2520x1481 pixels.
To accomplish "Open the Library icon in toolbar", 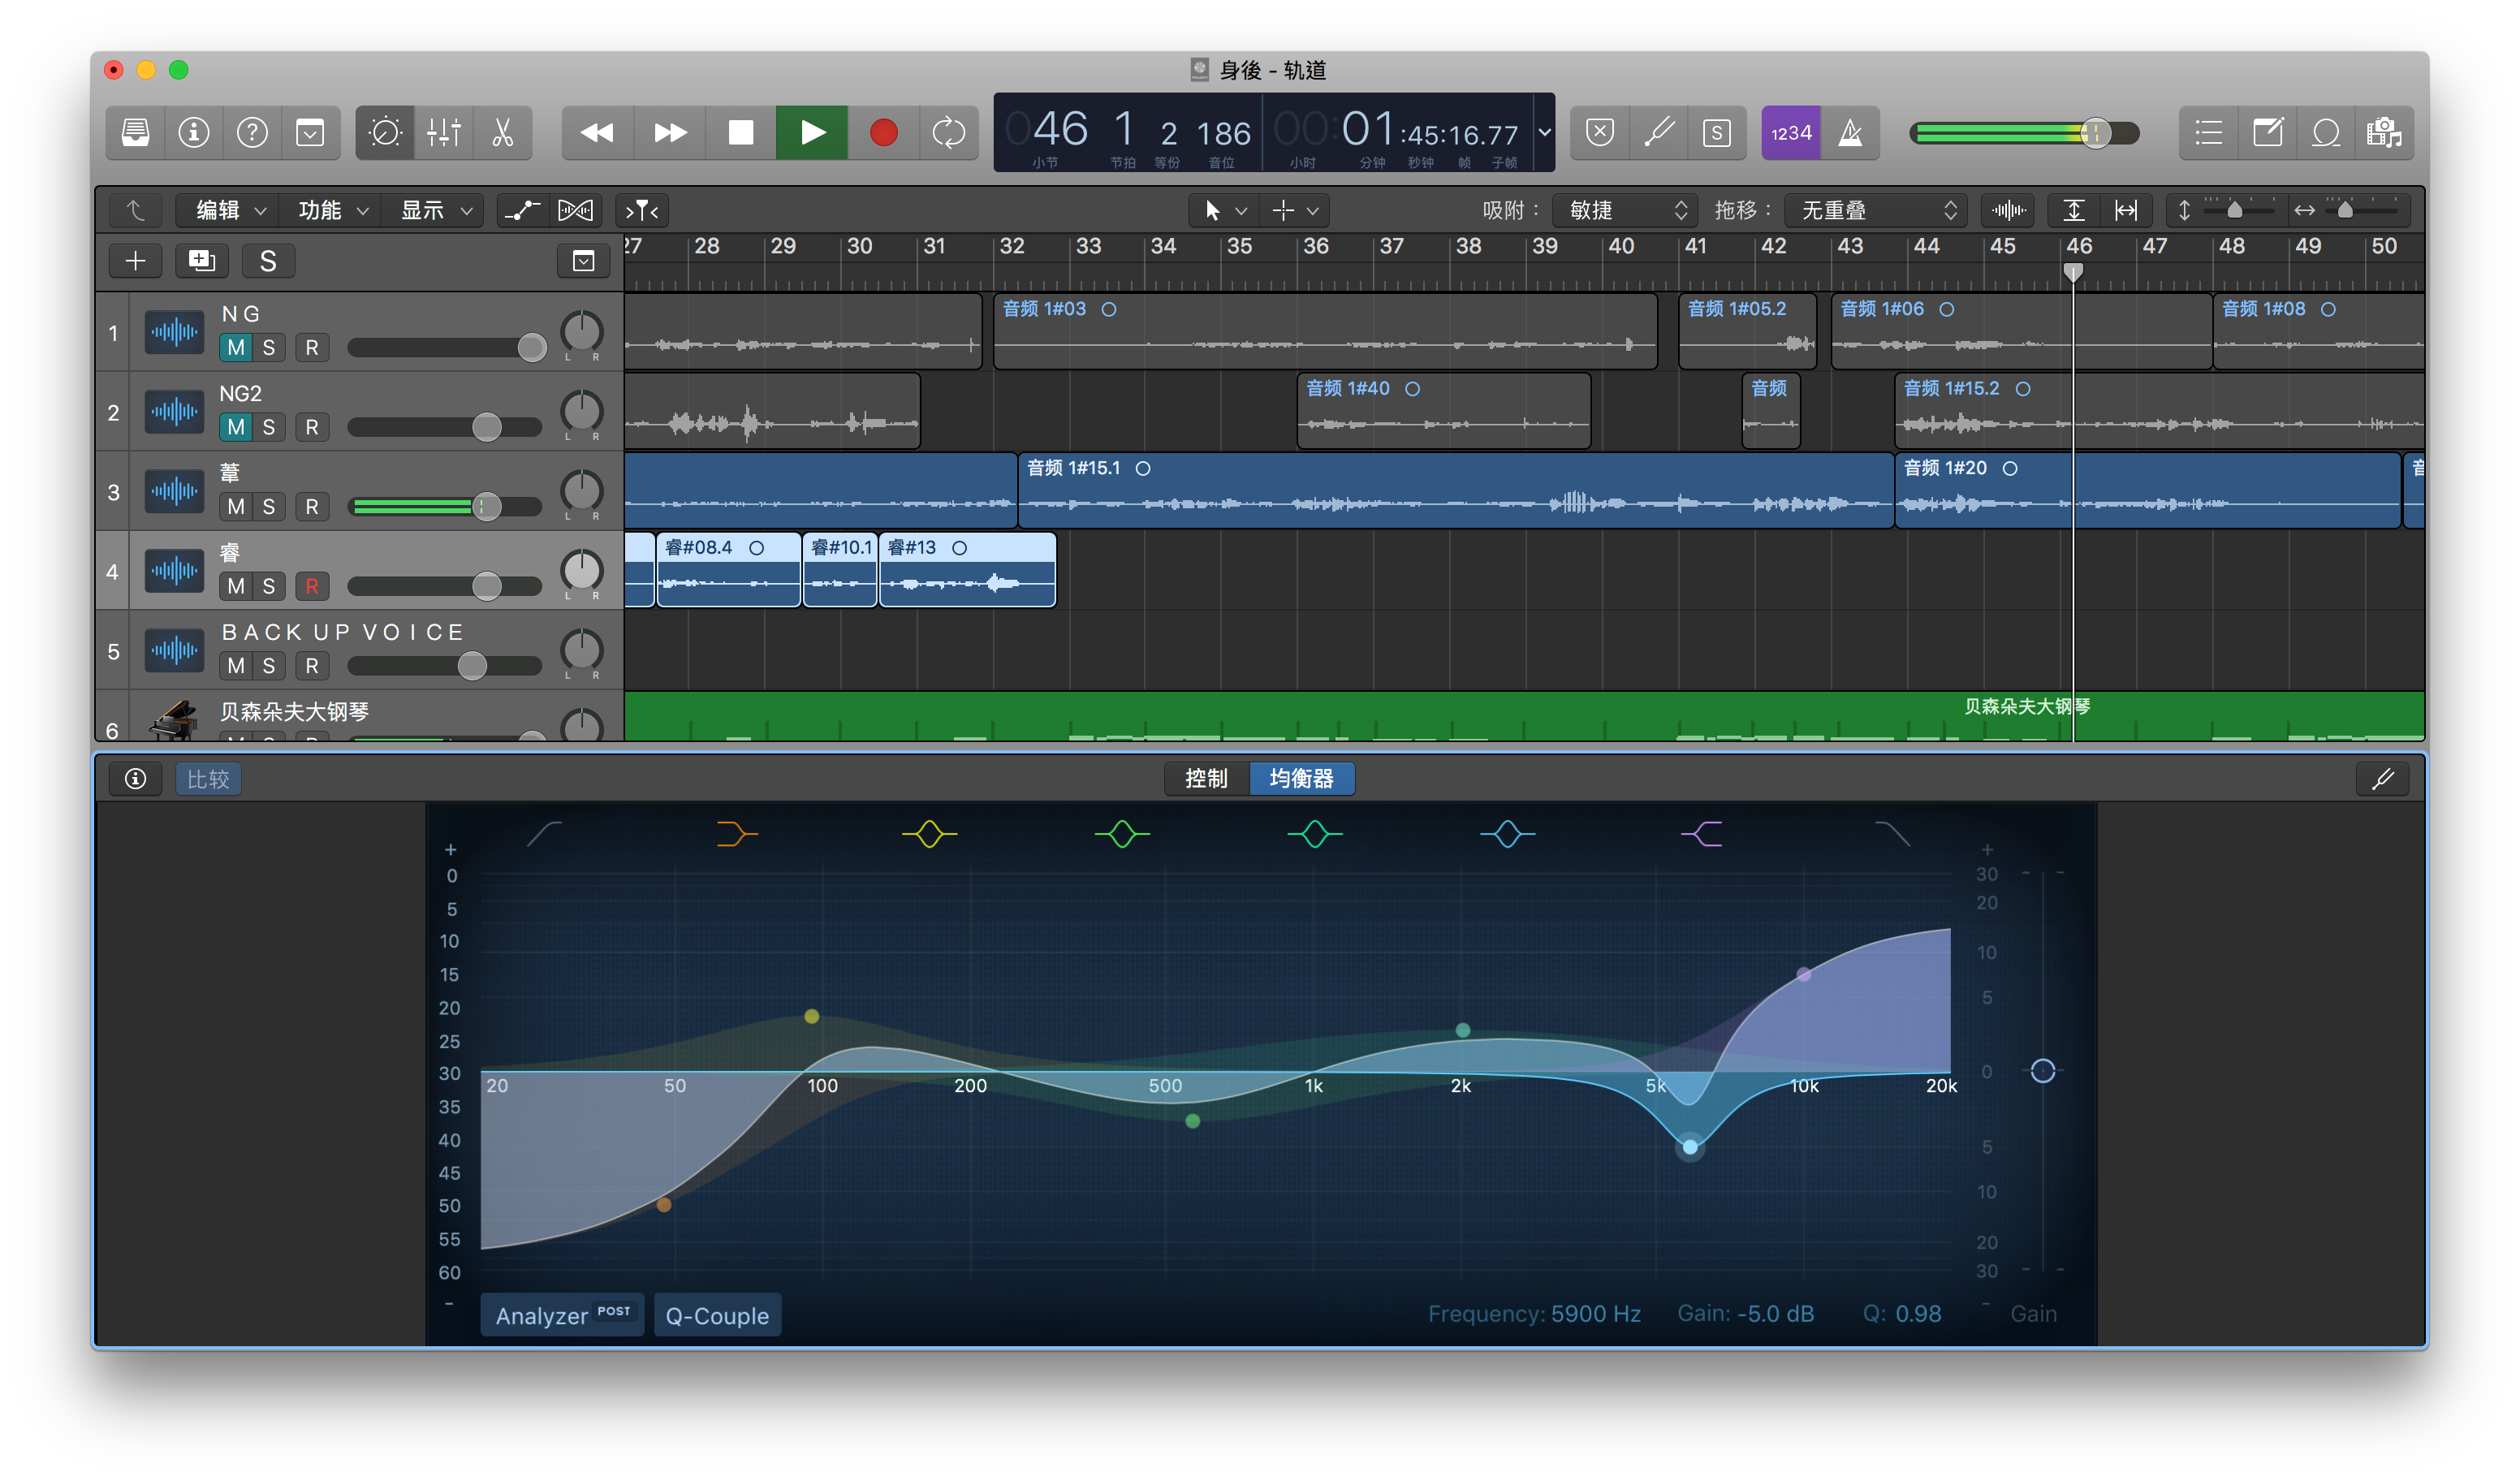I will 136,133.
